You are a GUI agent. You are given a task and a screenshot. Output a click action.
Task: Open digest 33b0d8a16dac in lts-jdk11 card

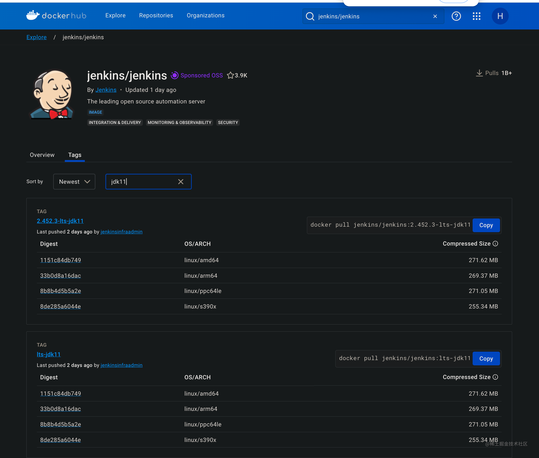point(61,409)
